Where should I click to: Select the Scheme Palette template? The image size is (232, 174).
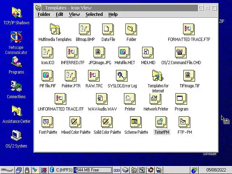coord(136,122)
